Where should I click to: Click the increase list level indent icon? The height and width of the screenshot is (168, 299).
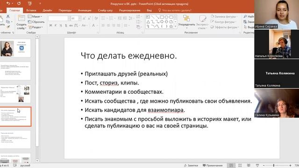pos(125,19)
